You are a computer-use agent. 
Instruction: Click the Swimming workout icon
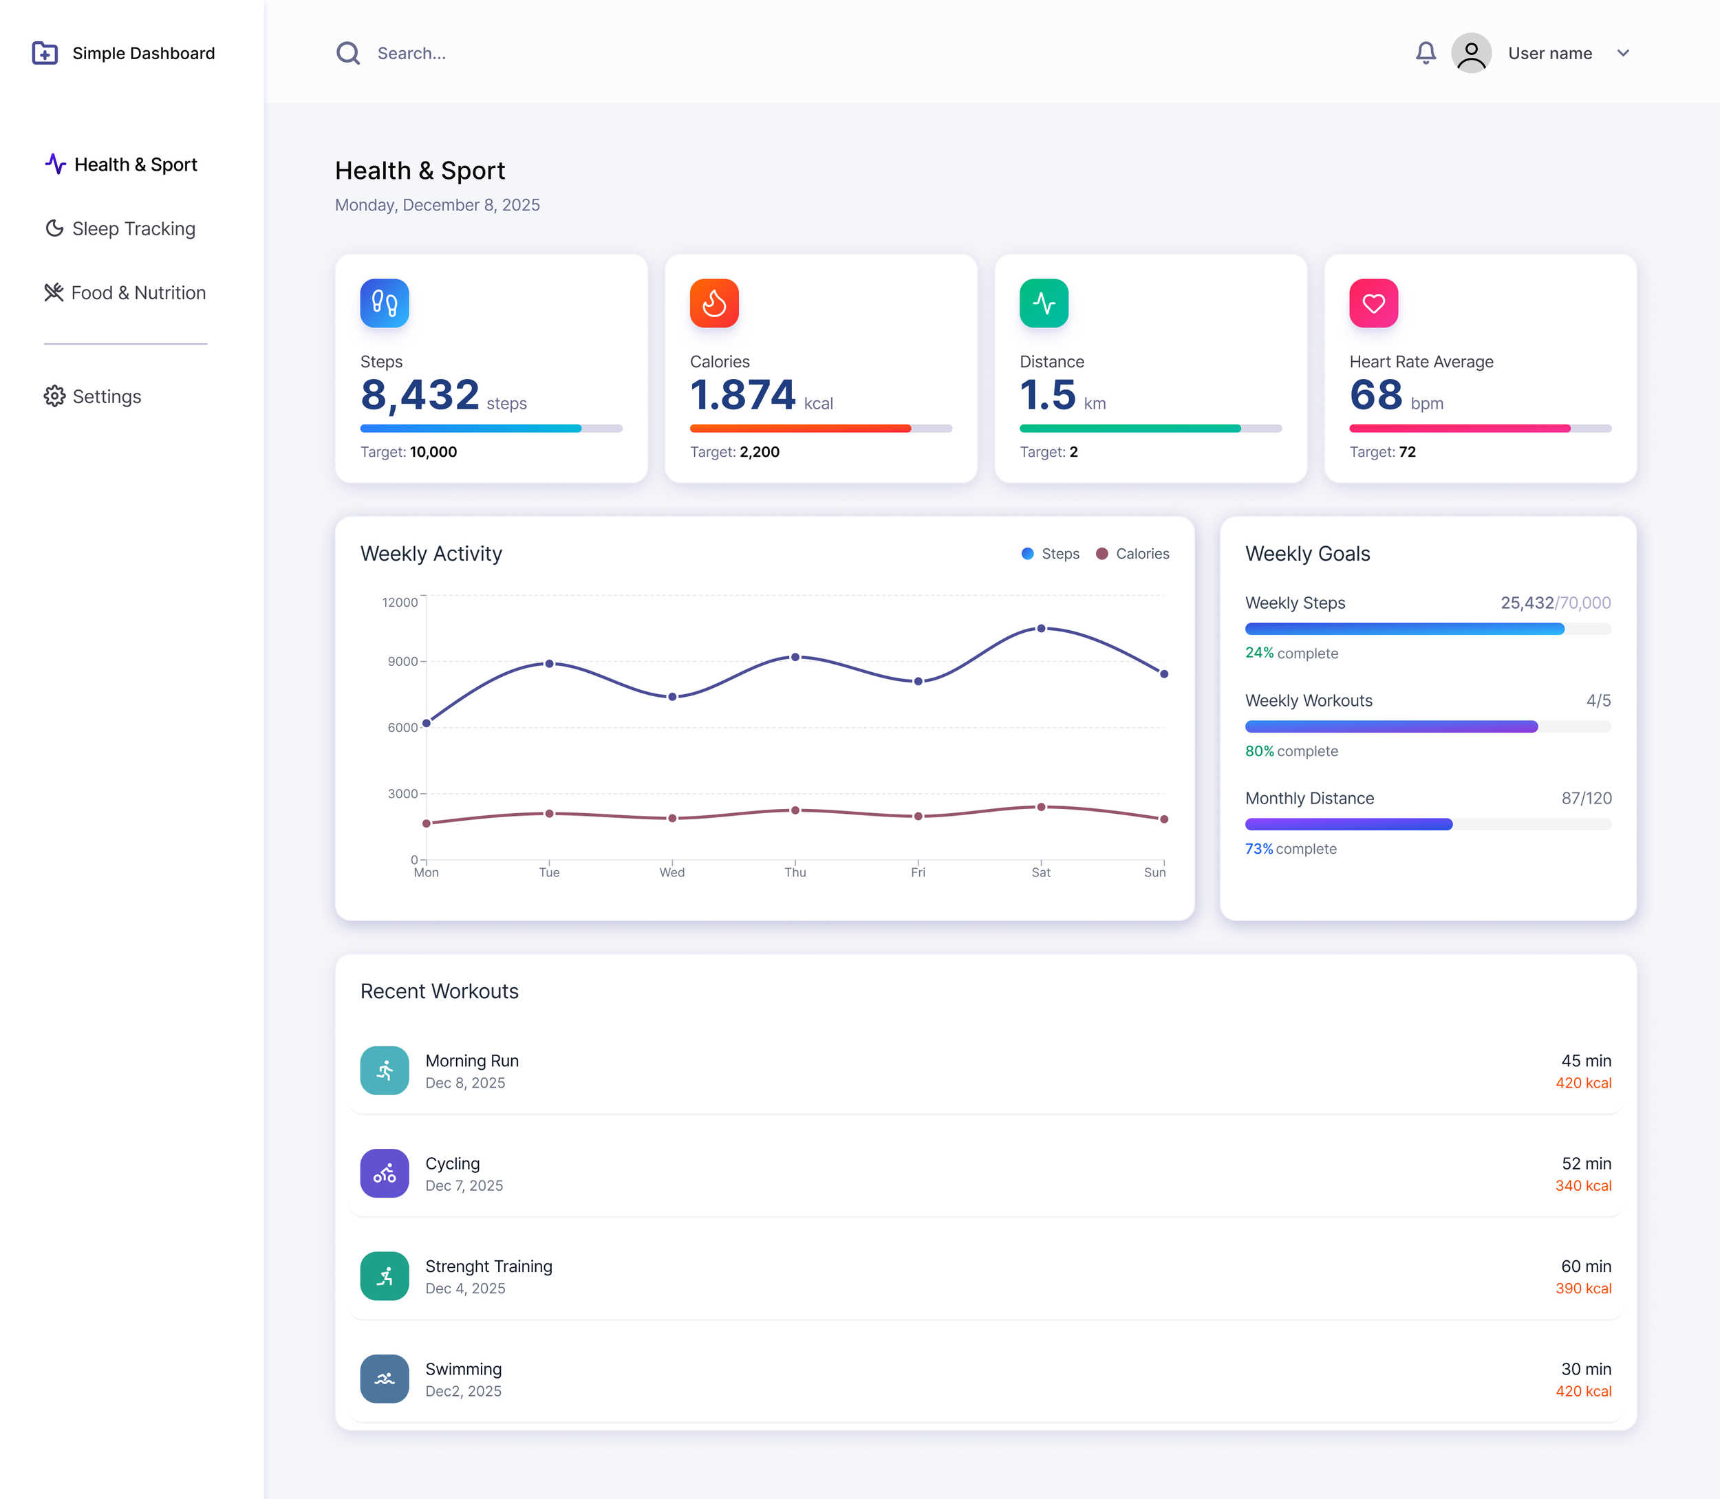coord(384,1379)
